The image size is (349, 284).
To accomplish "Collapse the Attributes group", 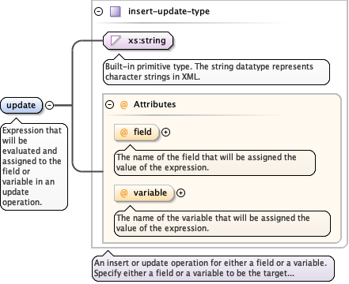I will 109,105.
